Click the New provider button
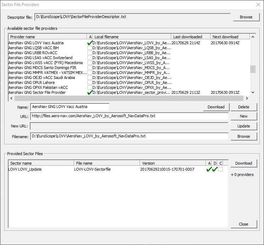The width and height of the screenshot is (264, 245). click(243, 116)
